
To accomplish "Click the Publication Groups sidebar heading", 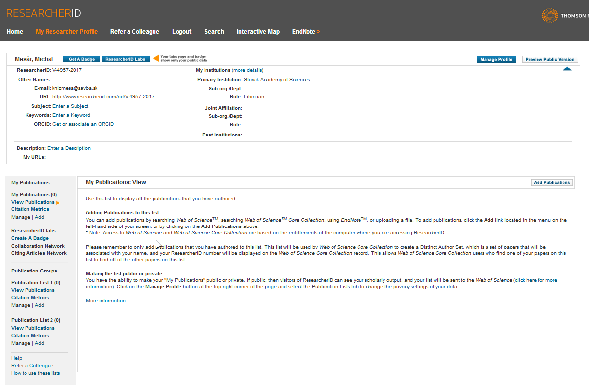I will tap(34, 271).
